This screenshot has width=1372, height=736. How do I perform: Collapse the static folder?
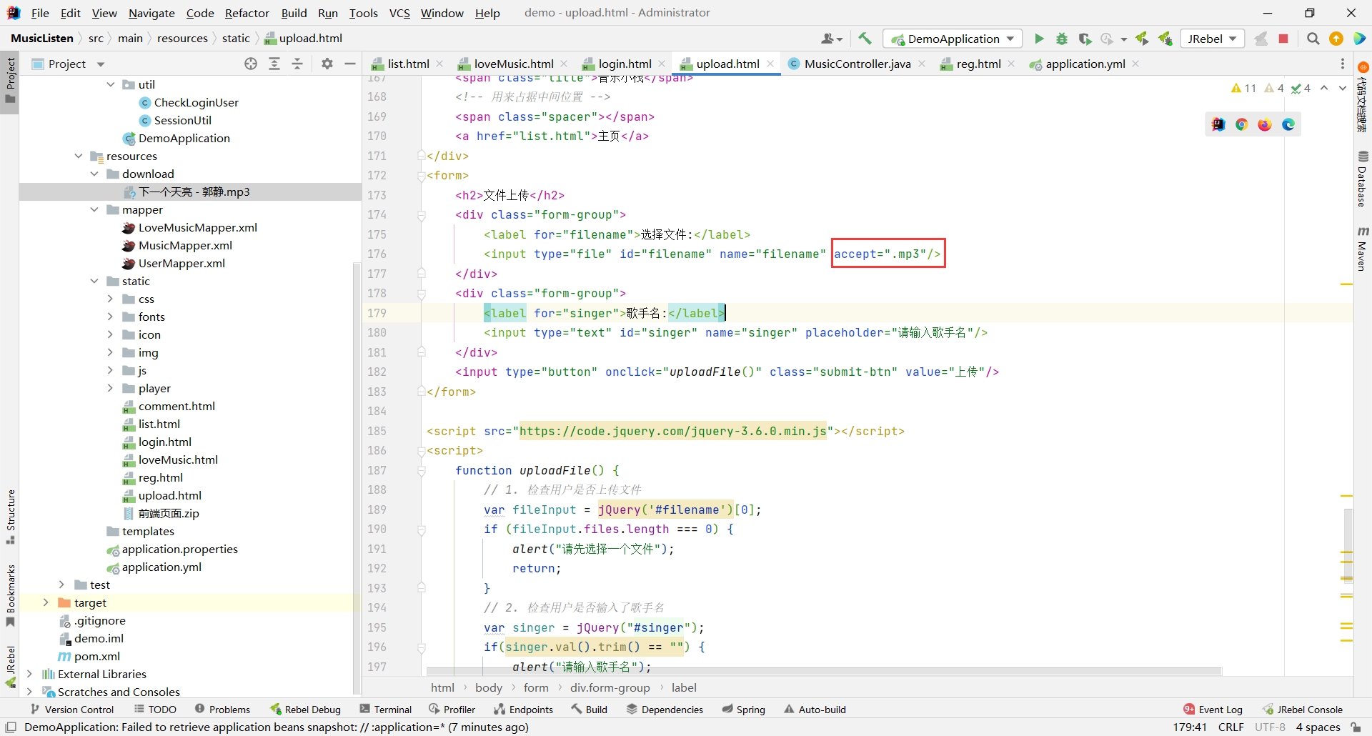pyautogui.click(x=94, y=281)
